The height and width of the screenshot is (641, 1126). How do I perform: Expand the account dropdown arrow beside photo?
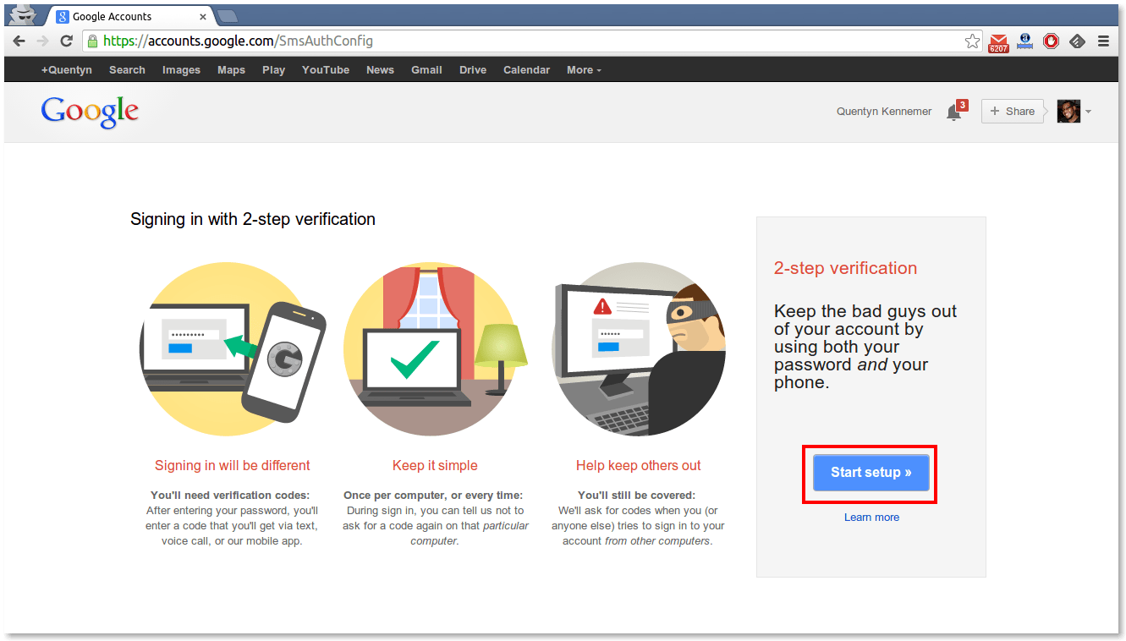pyautogui.click(x=1088, y=112)
